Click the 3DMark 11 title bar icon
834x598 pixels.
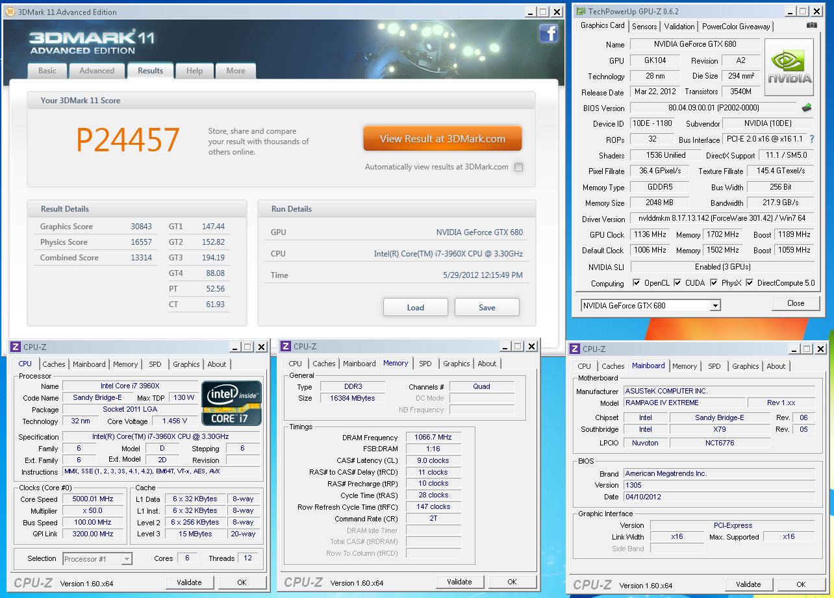click(x=10, y=12)
